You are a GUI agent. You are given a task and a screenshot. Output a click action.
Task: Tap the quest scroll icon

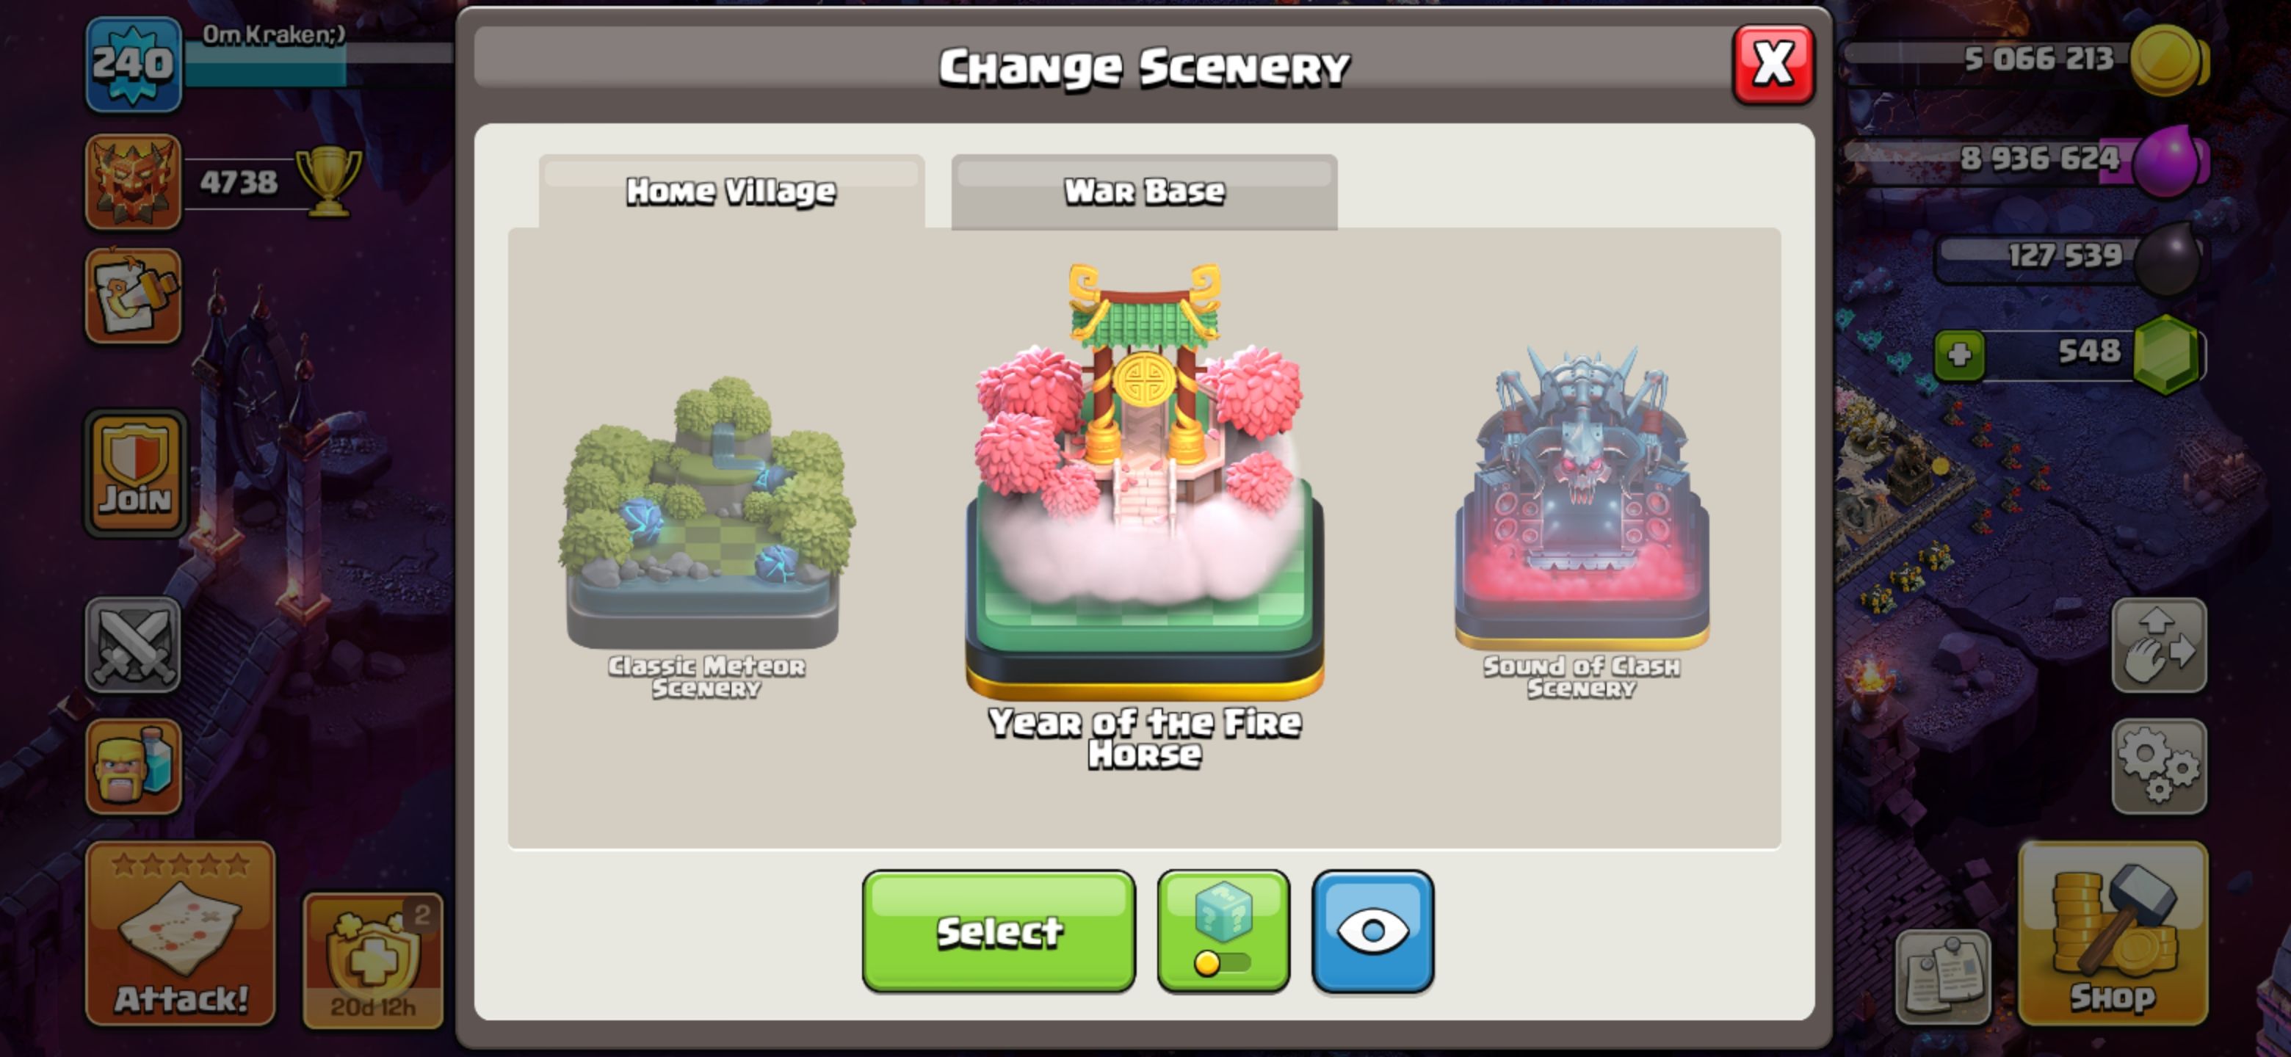(x=134, y=295)
